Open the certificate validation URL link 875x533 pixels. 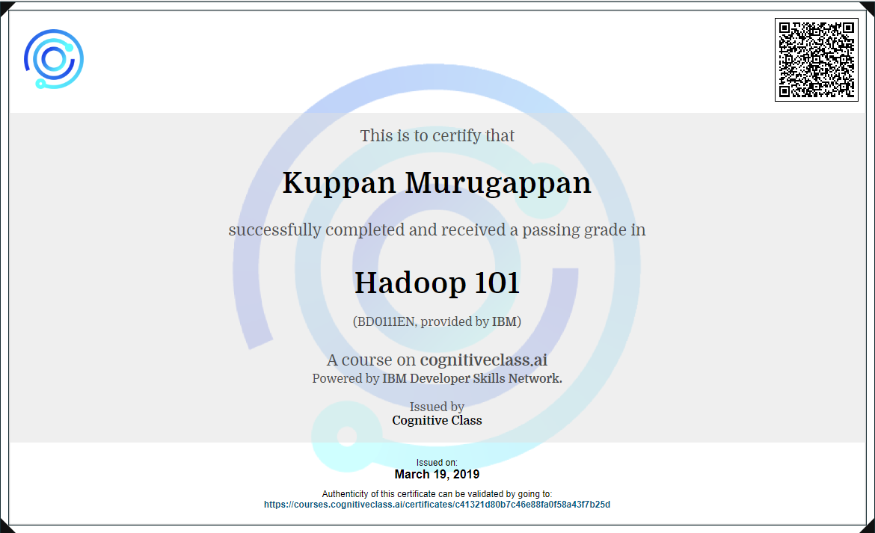click(437, 505)
